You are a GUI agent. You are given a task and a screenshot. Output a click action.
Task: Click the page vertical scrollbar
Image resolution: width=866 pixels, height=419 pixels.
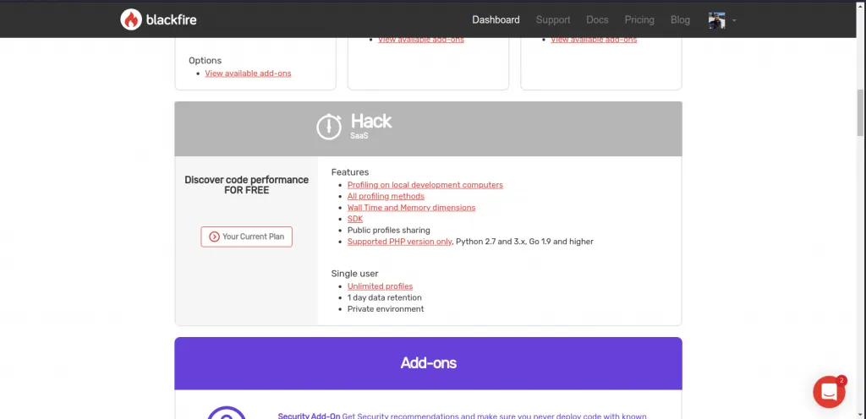coord(861,110)
